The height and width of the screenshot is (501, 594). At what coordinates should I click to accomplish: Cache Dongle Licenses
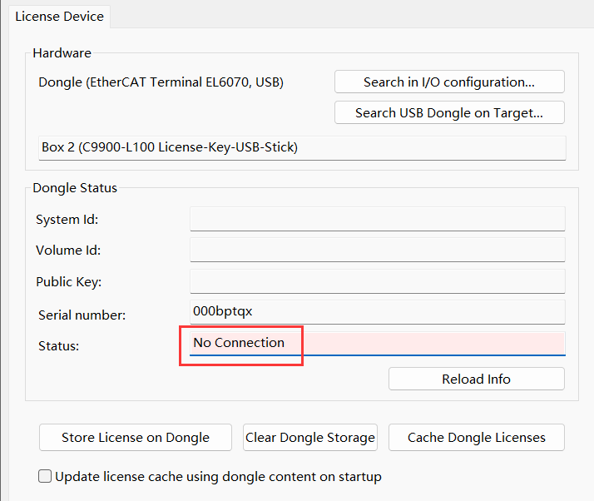click(x=476, y=437)
